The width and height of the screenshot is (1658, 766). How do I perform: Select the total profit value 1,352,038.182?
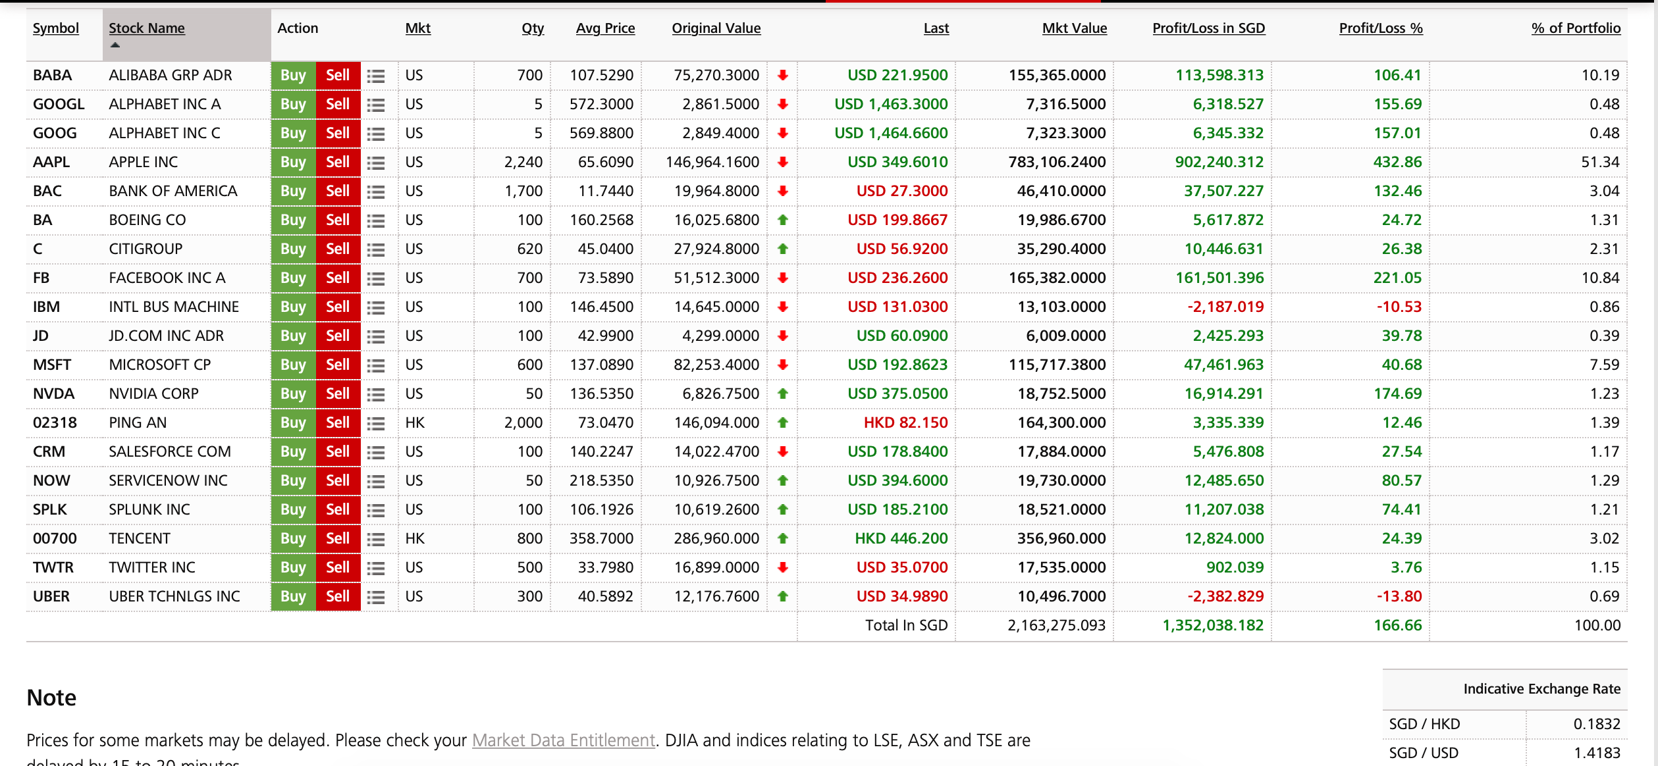pos(1213,625)
